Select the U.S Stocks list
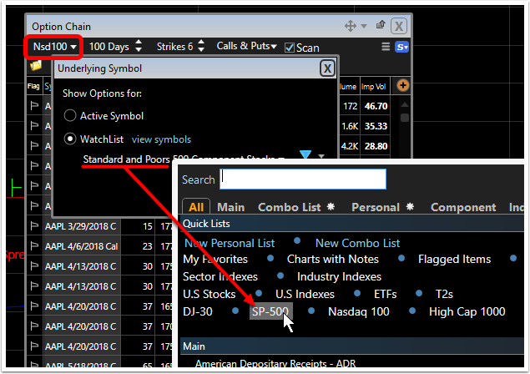Image resolution: width=530 pixels, height=374 pixels. tap(209, 294)
